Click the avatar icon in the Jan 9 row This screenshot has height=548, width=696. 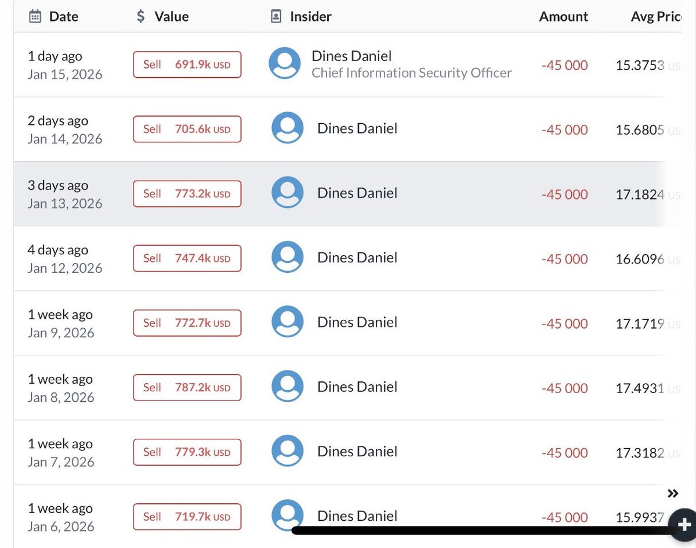coord(287,321)
